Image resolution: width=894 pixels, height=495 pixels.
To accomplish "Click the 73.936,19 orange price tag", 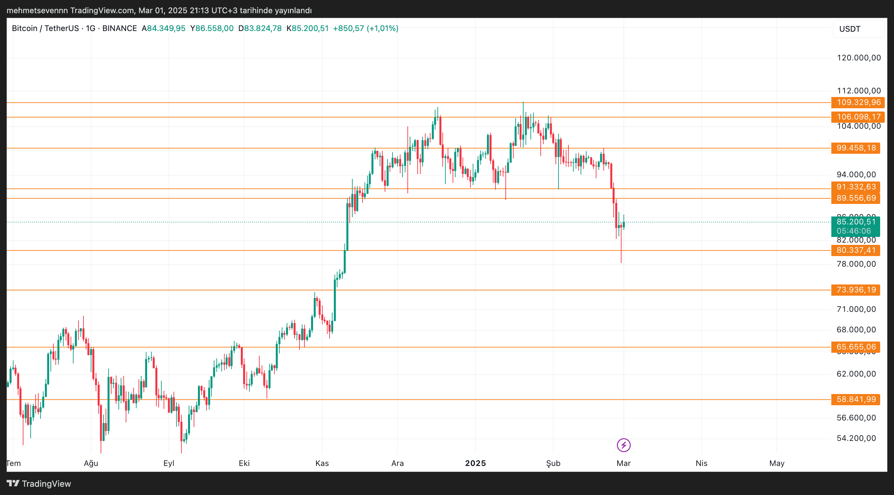I will [x=856, y=290].
